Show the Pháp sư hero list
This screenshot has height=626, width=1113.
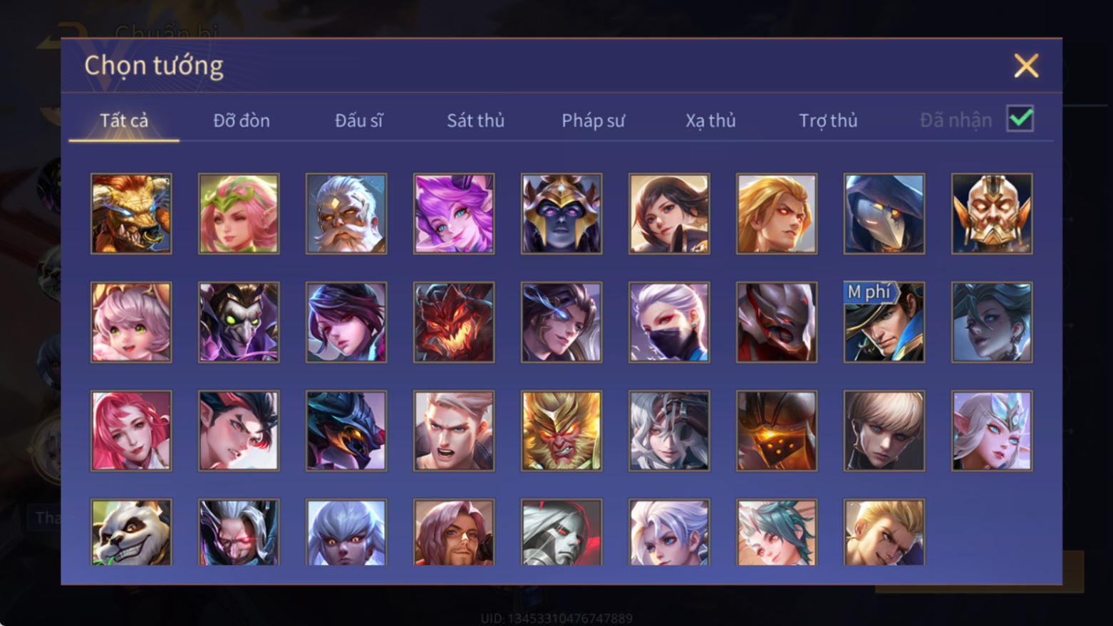pos(593,120)
